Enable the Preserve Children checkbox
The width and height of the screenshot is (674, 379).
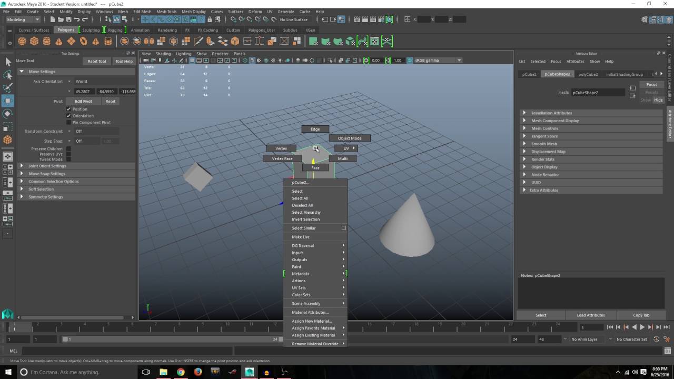coord(68,148)
